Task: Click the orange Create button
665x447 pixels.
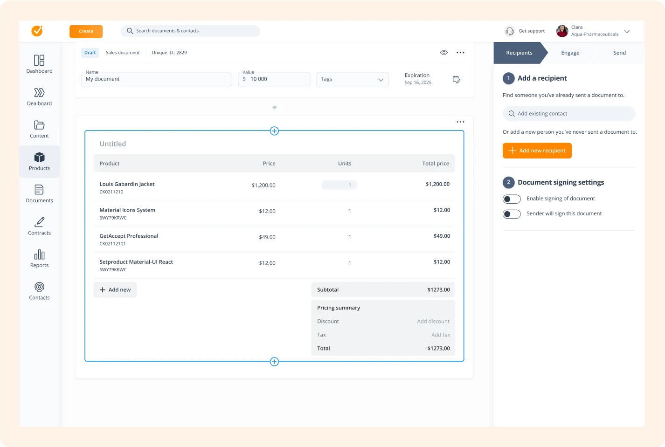Action: pyautogui.click(x=86, y=31)
